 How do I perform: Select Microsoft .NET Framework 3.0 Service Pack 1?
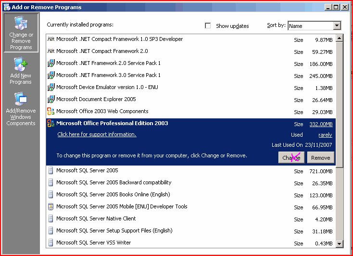point(108,75)
